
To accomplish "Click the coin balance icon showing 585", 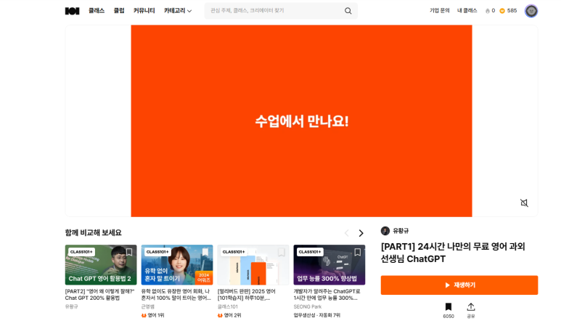I will pyautogui.click(x=502, y=11).
